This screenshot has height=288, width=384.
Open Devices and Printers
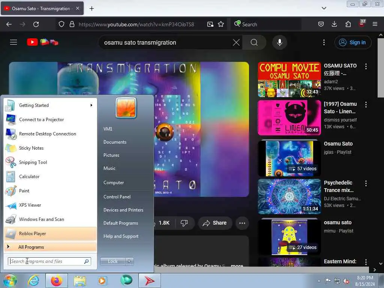click(x=123, y=210)
